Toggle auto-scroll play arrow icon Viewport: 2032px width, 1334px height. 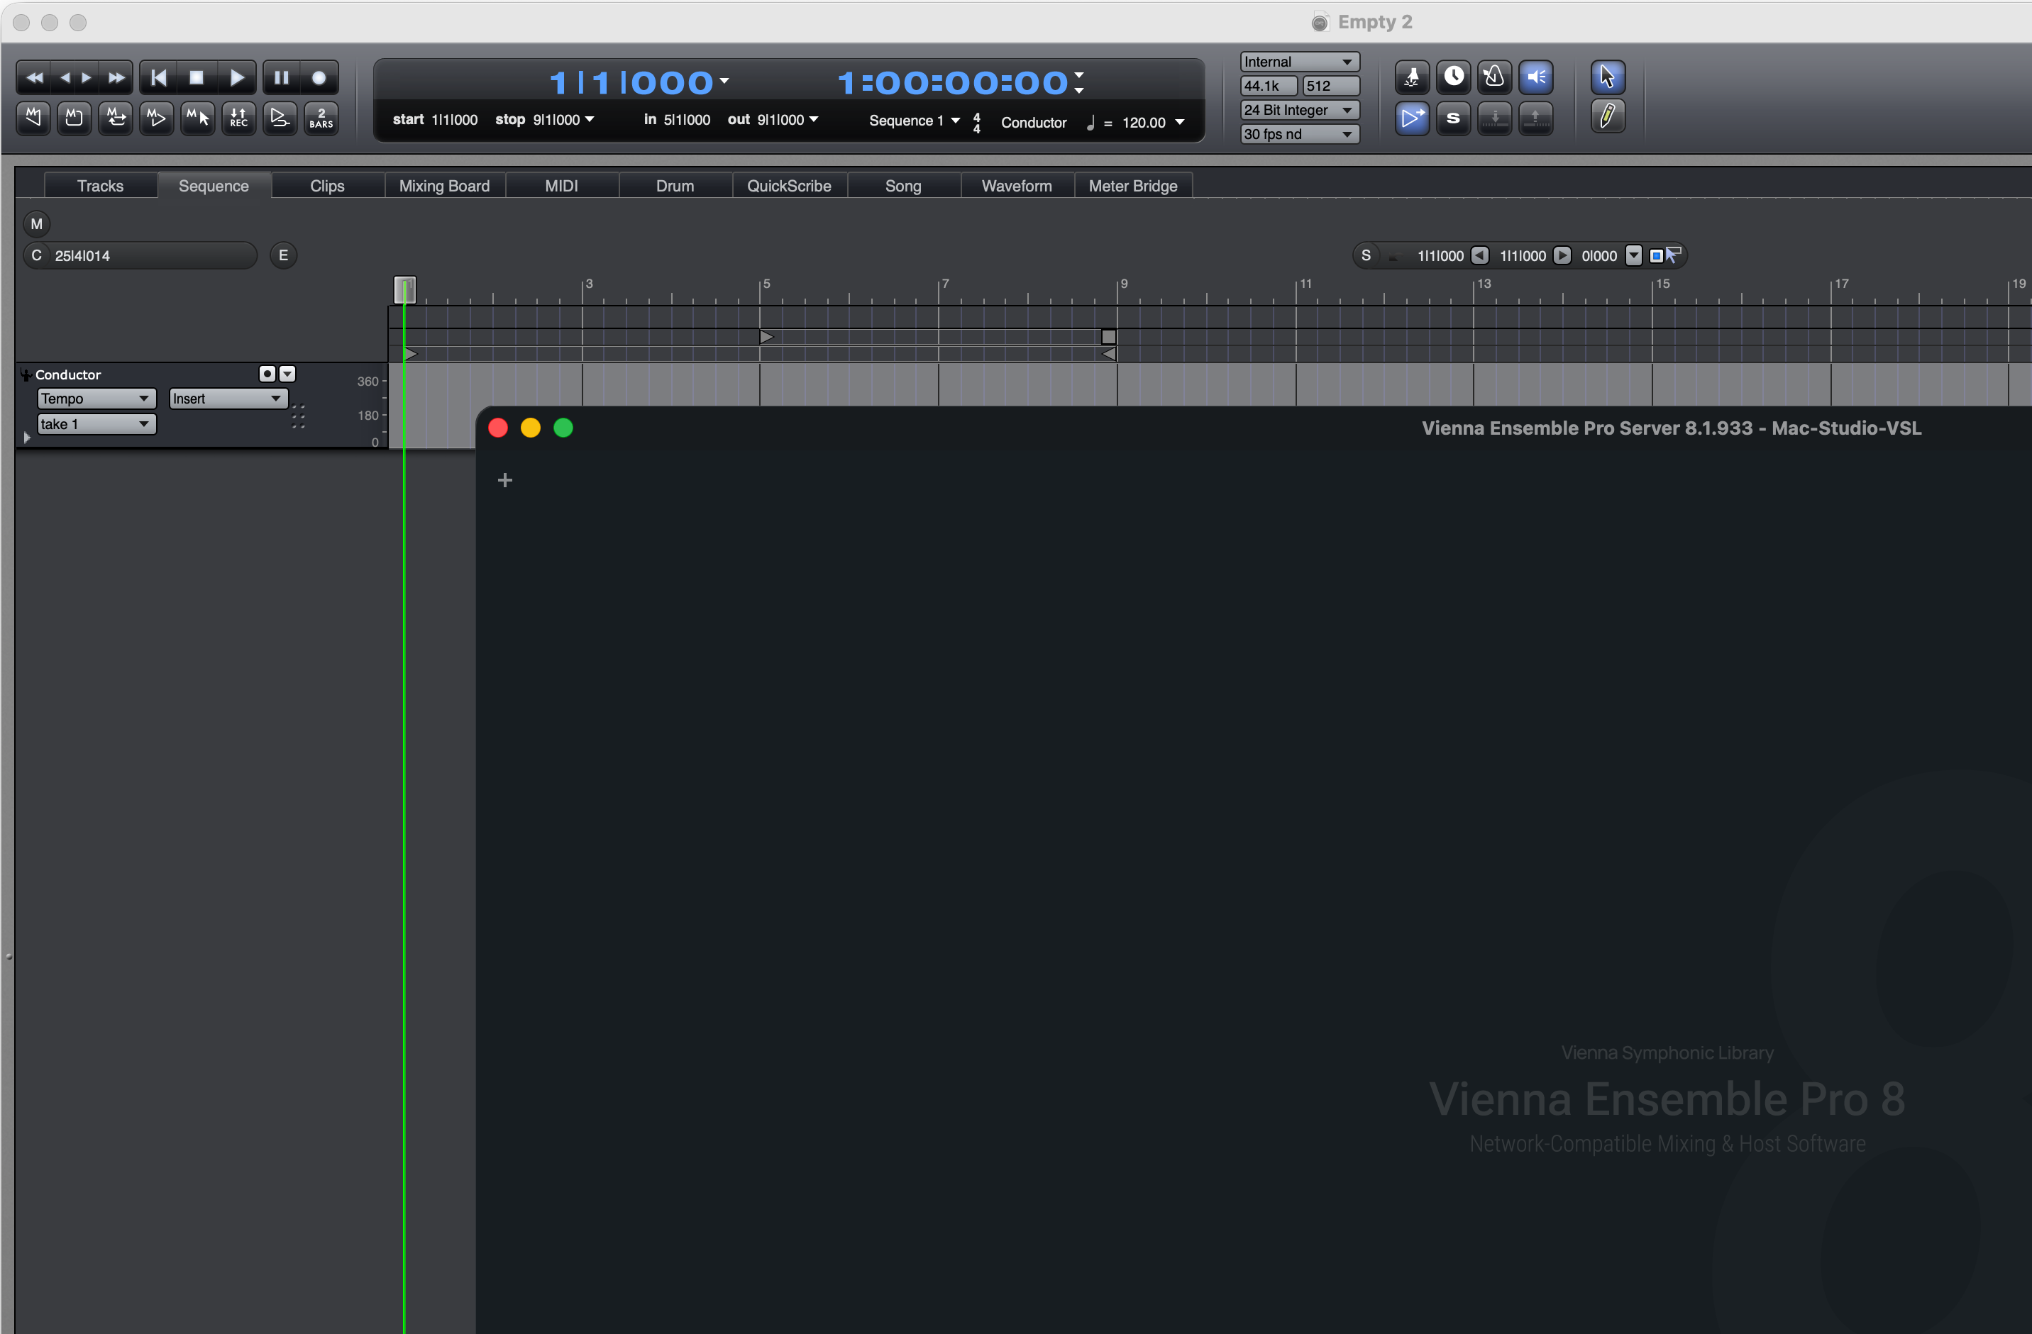1412,118
